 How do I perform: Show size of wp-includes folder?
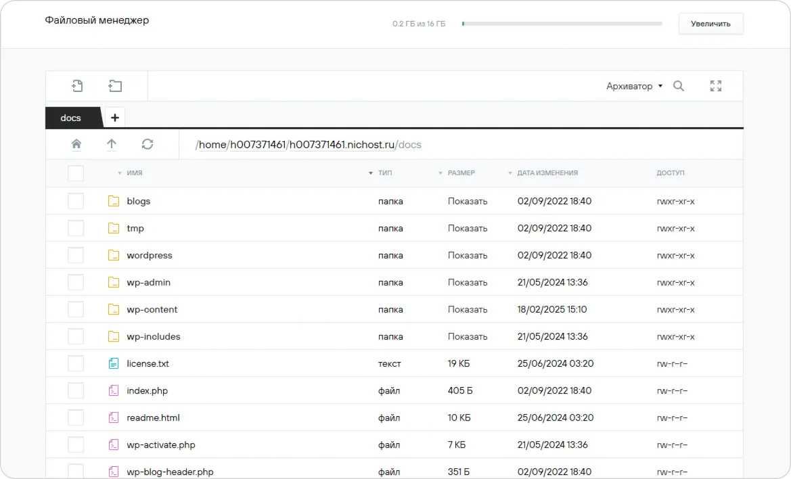point(467,336)
